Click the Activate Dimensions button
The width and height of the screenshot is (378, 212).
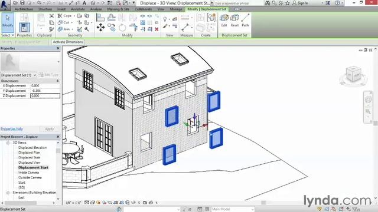[68, 42]
